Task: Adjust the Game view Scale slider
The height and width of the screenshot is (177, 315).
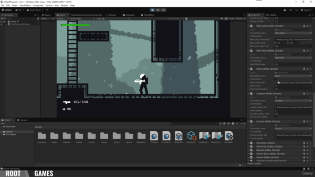Action: point(115,19)
